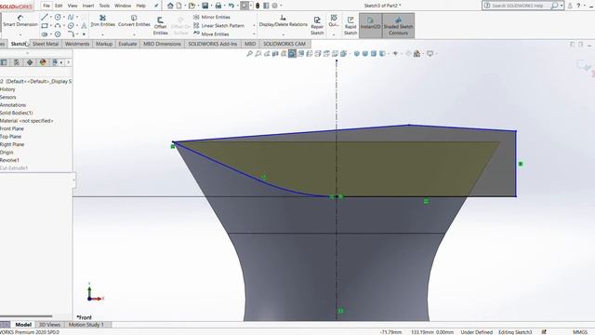
Task: Pin the menu bar with pushpin
Action: 156,6
